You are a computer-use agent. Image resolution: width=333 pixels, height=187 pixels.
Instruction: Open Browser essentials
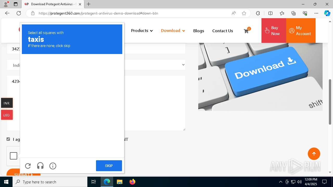[305, 13]
